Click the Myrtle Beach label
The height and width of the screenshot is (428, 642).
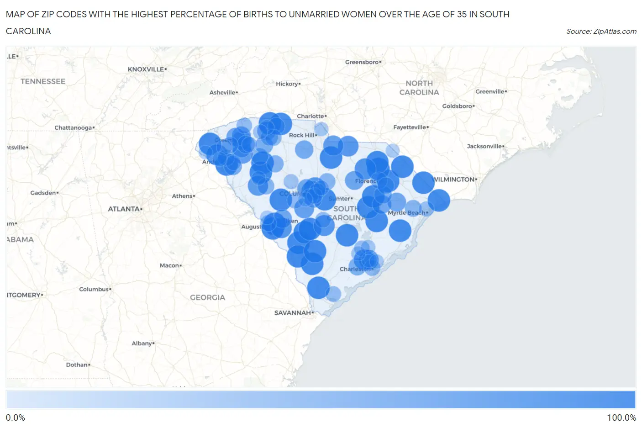click(406, 213)
